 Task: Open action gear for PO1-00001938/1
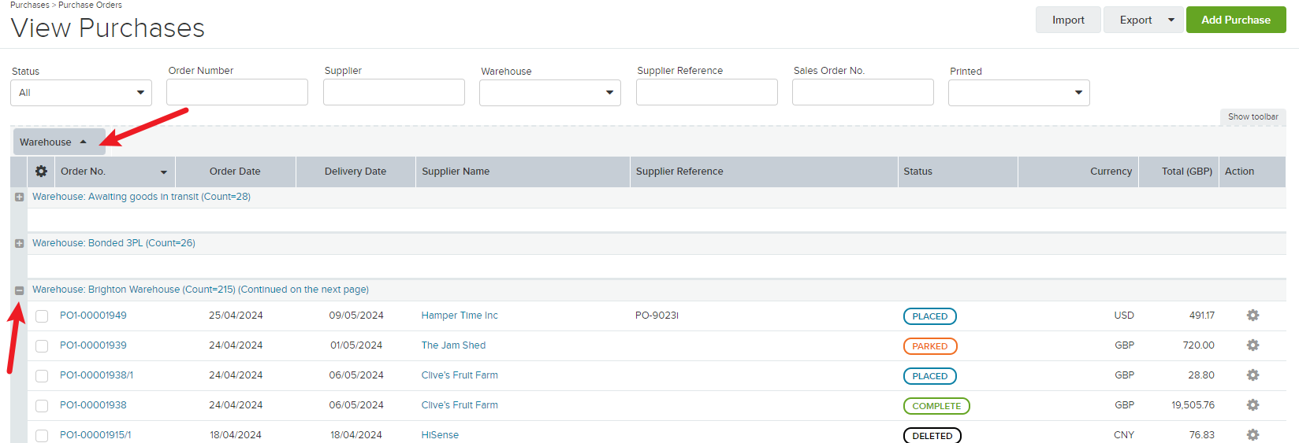pos(1252,375)
